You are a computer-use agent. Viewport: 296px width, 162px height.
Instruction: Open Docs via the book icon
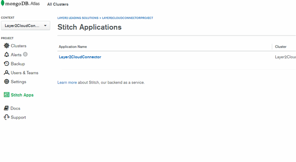coord(6,108)
